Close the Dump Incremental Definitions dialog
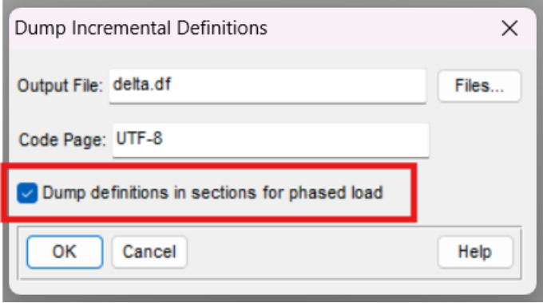This screenshot has width=543, height=303. tap(509, 28)
